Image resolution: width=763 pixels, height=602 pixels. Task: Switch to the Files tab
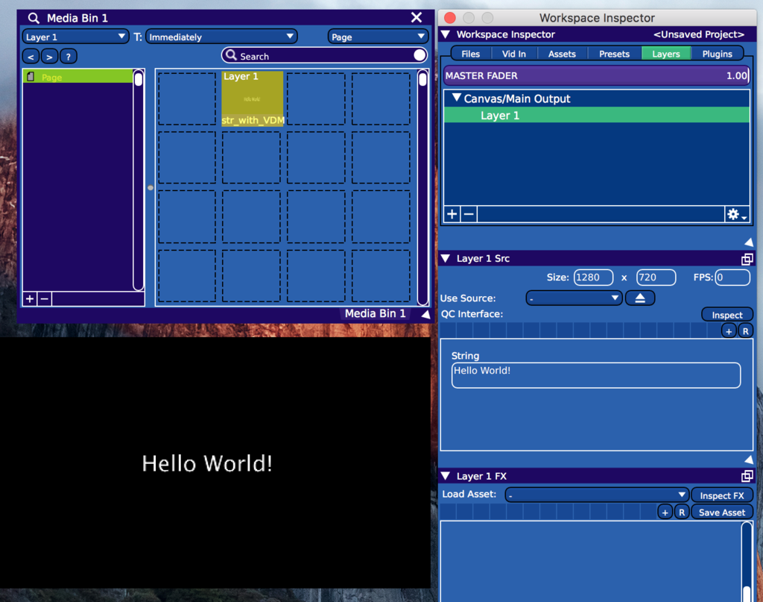tap(471, 54)
